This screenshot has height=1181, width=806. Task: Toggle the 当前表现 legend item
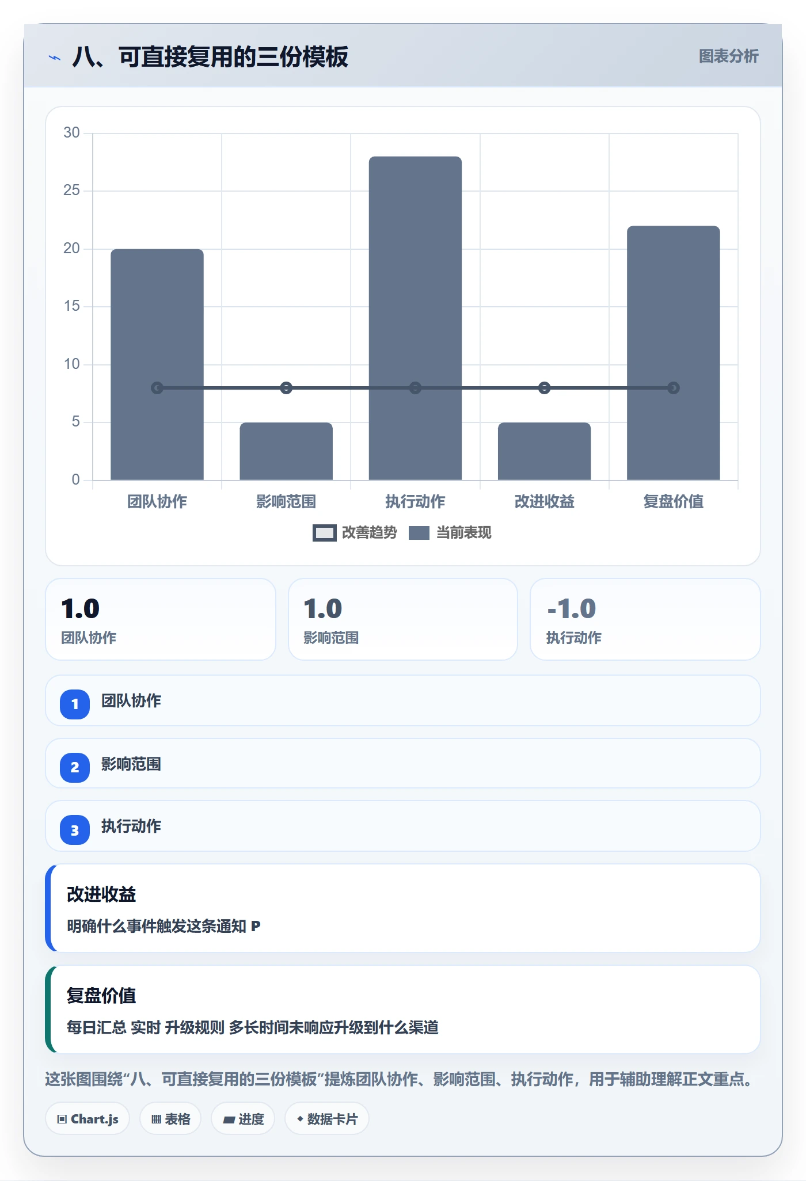(x=450, y=533)
